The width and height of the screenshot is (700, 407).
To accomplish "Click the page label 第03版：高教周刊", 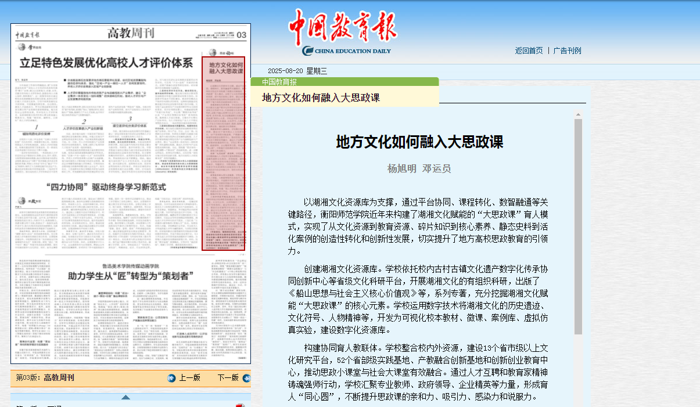I will [x=45, y=378].
